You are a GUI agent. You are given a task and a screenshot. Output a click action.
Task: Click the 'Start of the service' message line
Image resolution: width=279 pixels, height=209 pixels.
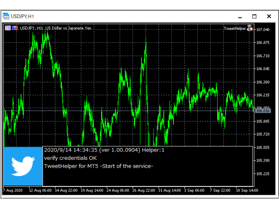click(98, 166)
